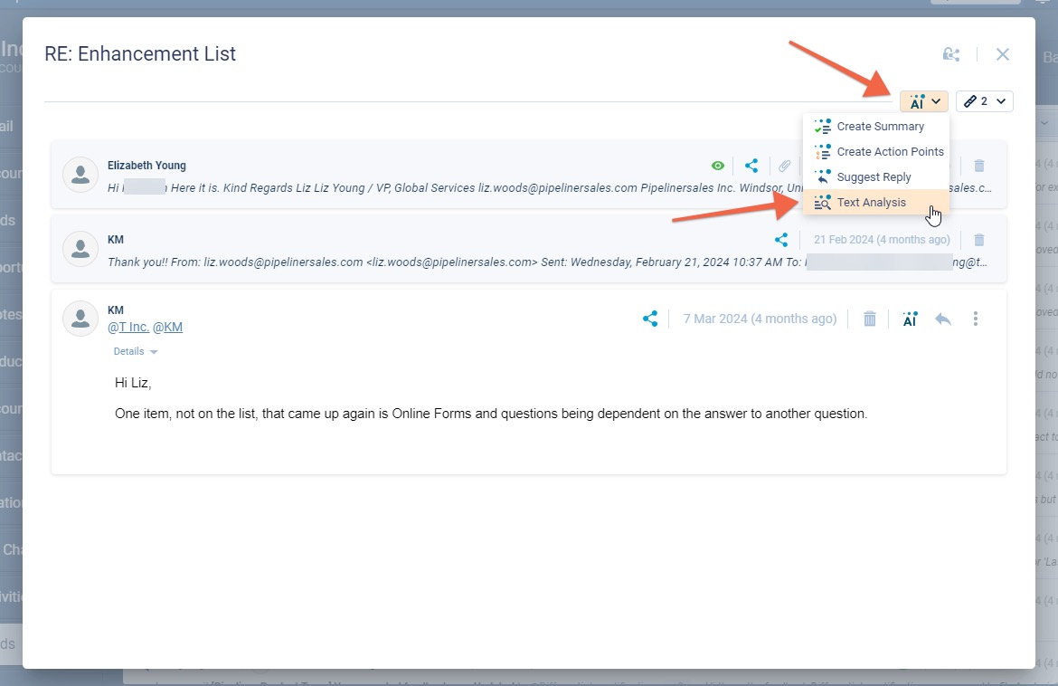
Task: Click AI icon on the 7 Mar message
Action: click(x=910, y=319)
